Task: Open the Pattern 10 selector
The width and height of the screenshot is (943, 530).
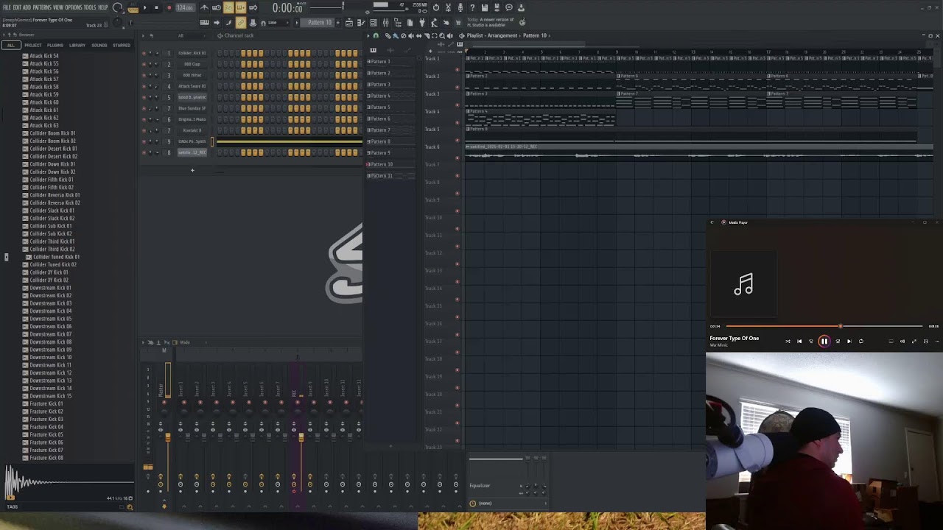Action: (320, 22)
